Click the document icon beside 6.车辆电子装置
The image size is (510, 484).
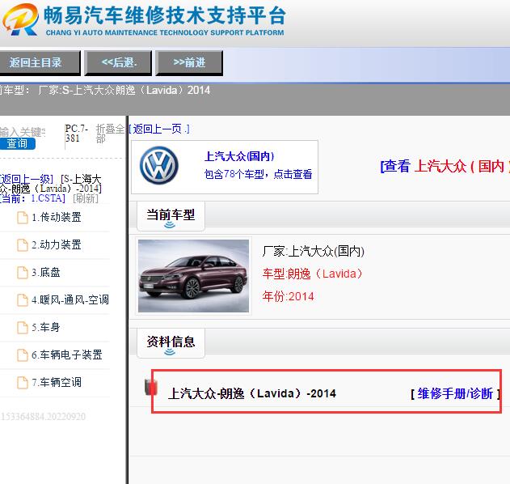(x=23, y=355)
